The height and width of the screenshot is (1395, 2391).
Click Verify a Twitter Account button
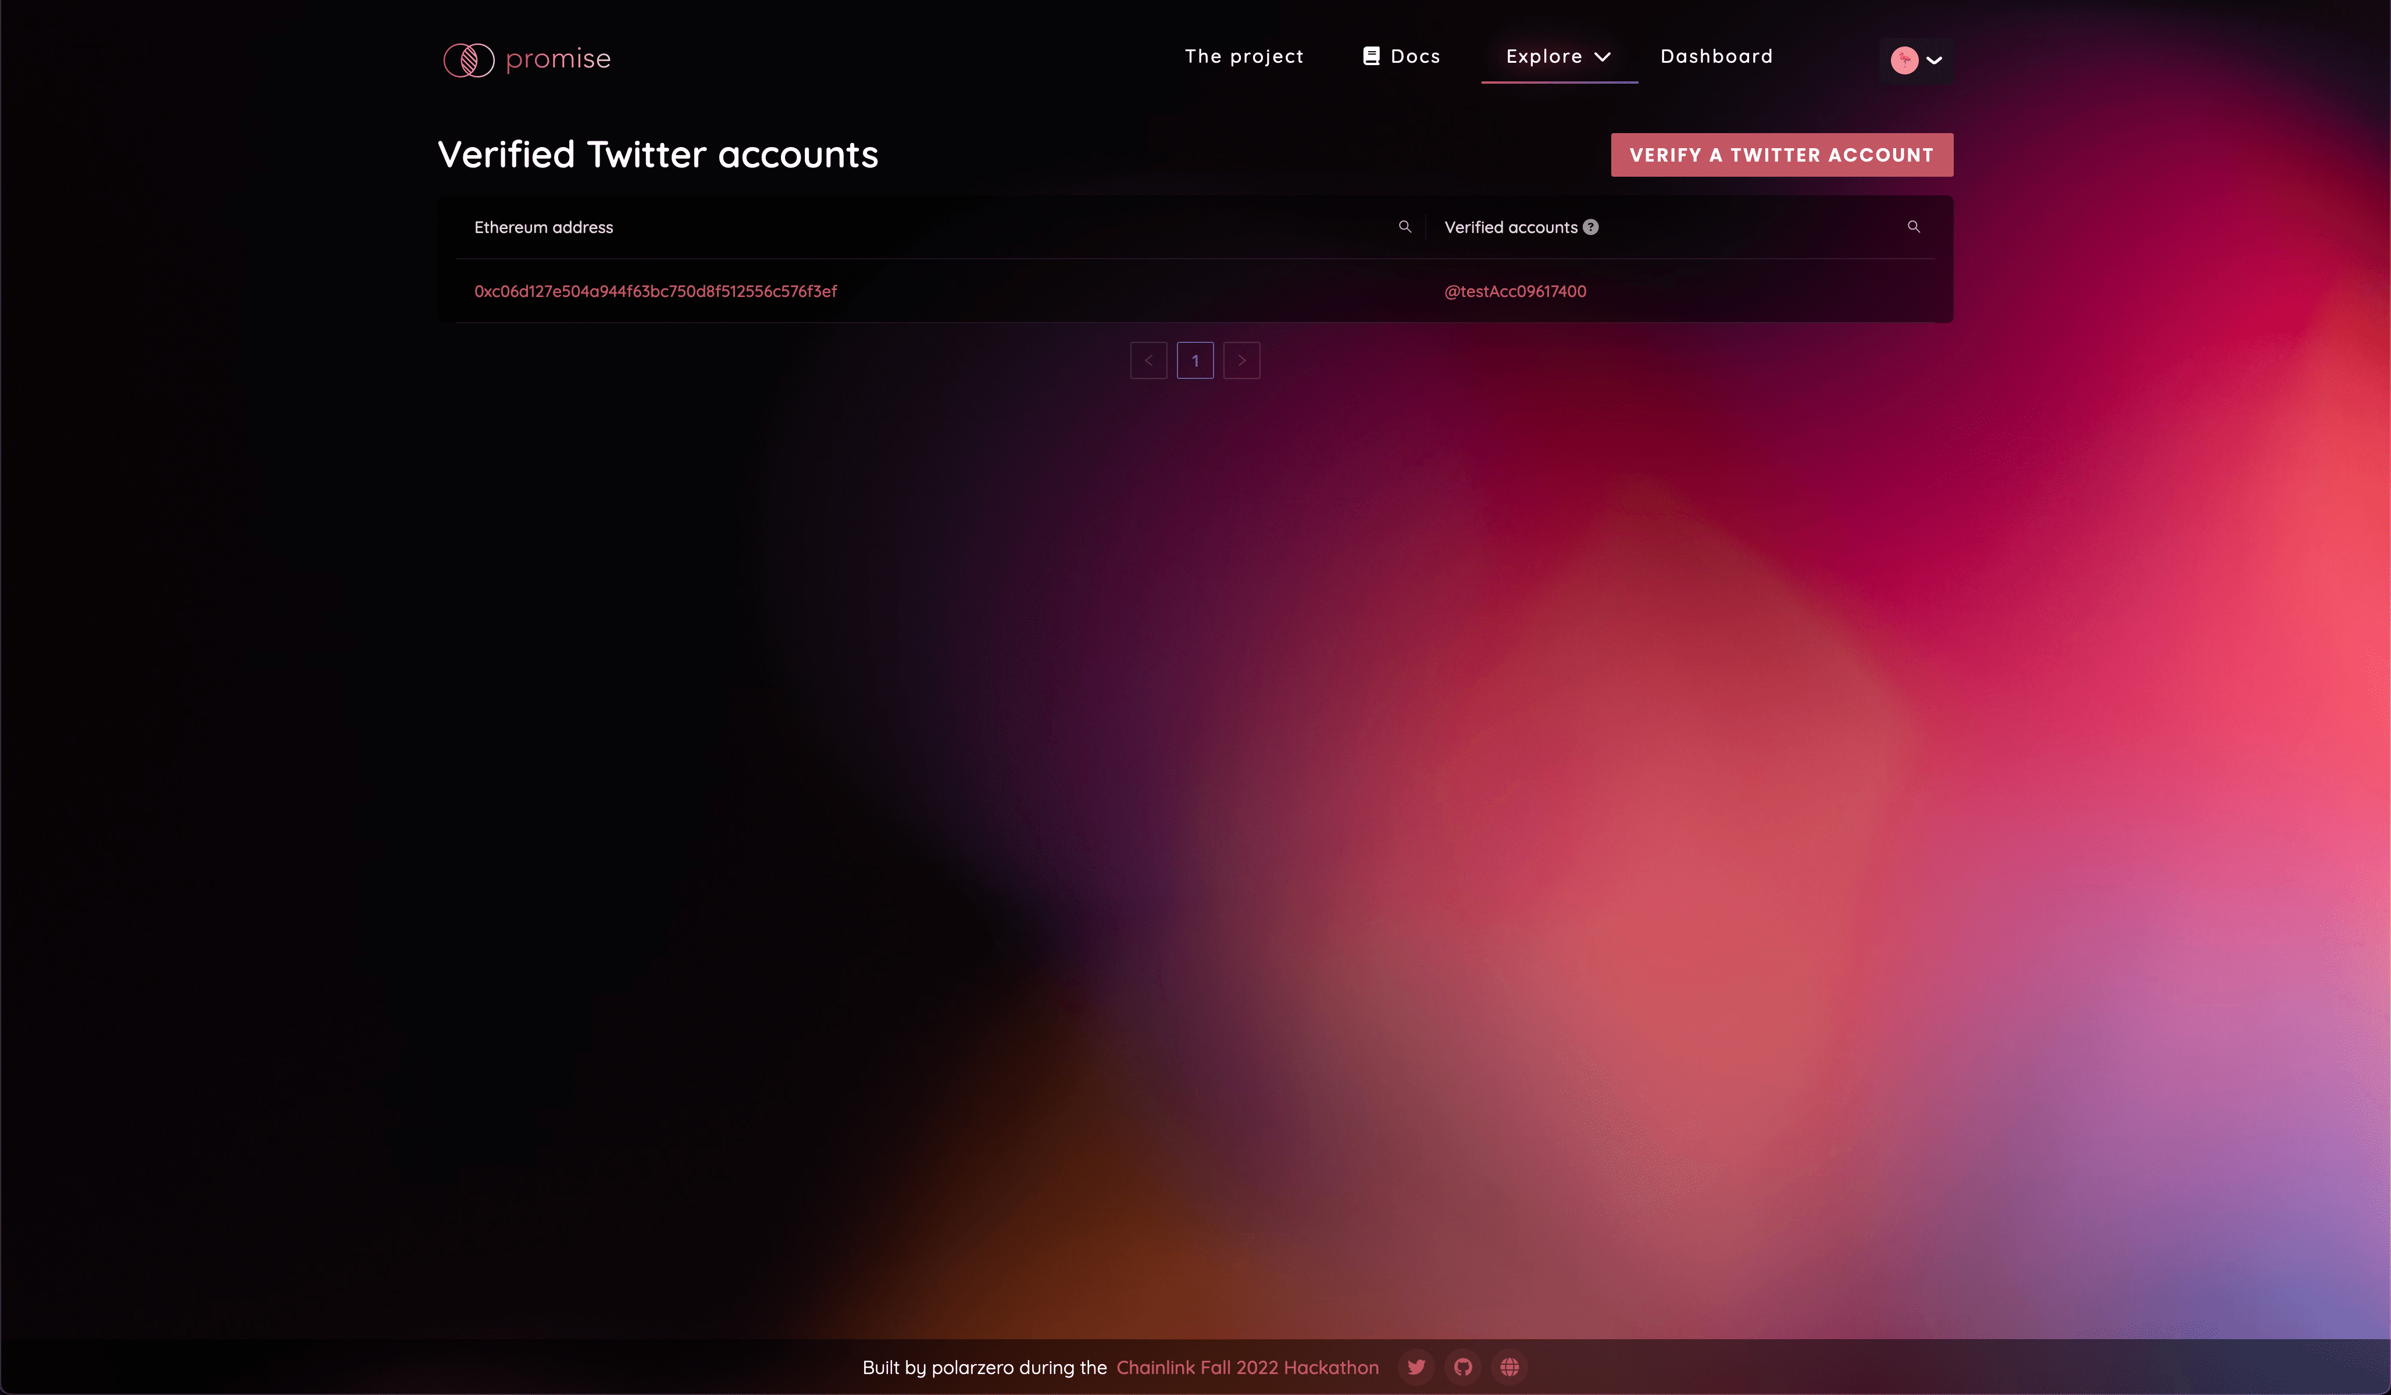(x=1781, y=155)
